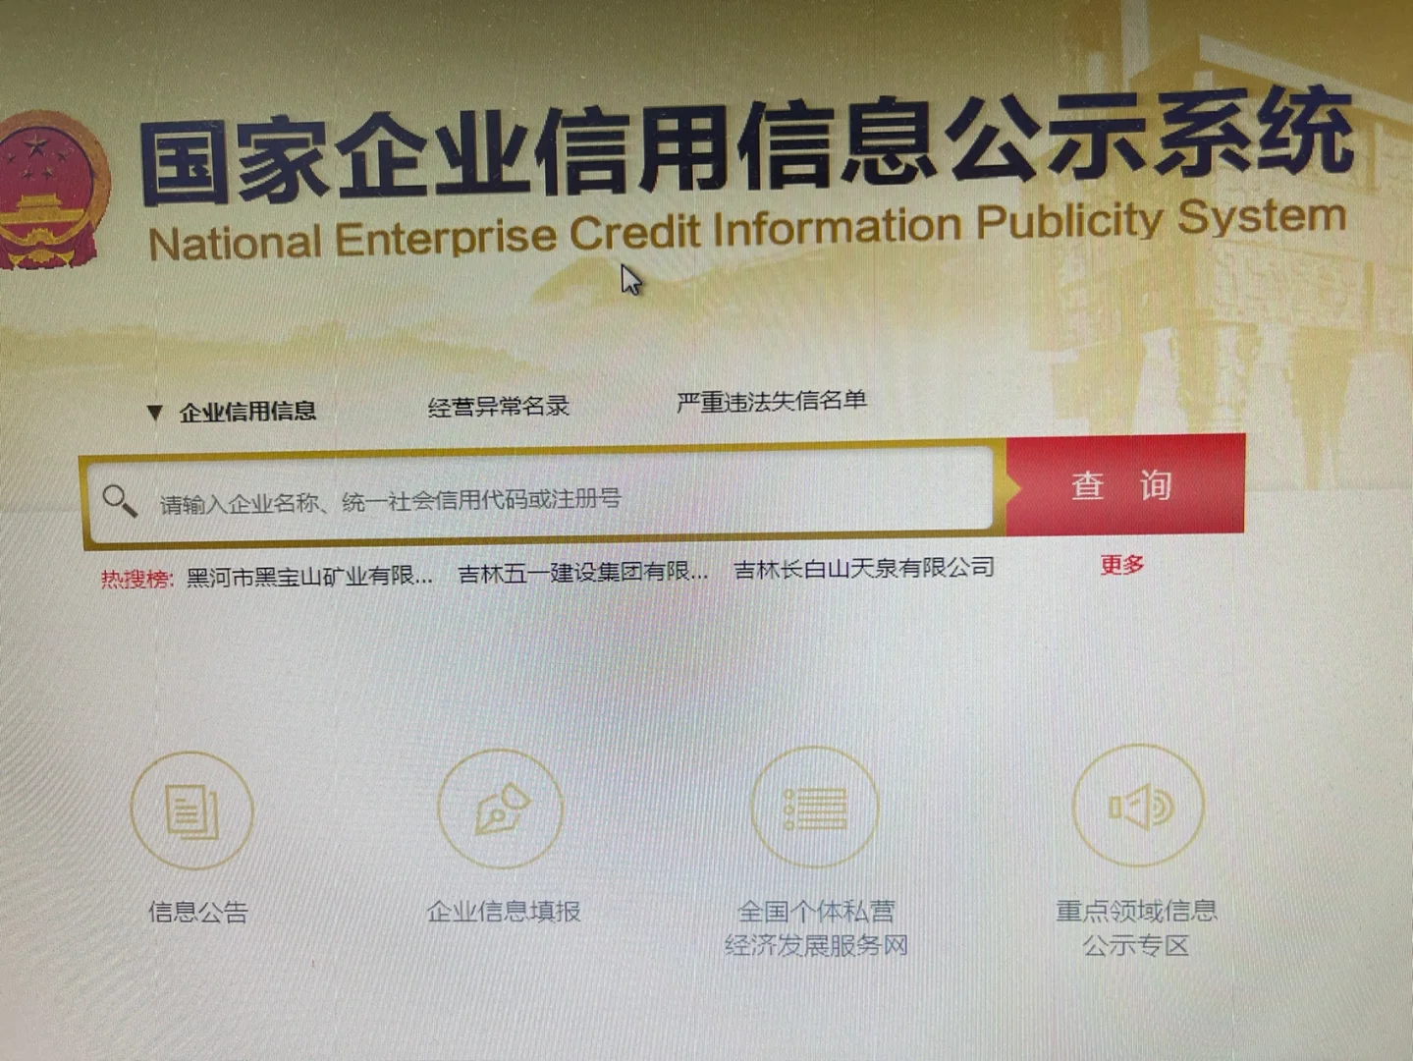Click the 国家企业信用信息公示系统 title

[x=746, y=147]
